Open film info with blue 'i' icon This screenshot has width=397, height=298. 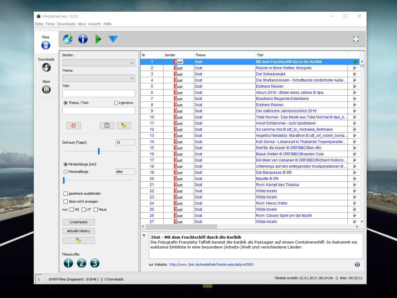(x=83, y=39)
